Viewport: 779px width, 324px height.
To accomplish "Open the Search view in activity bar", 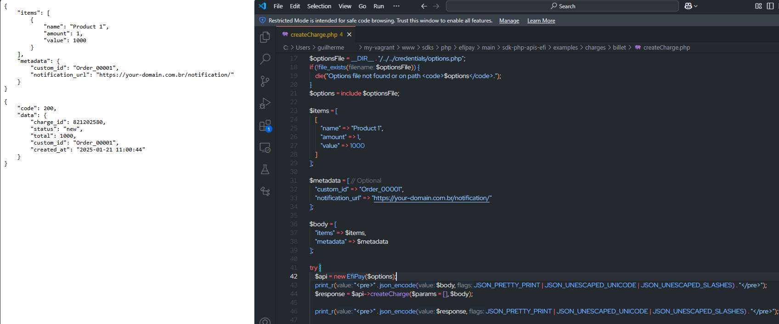I will pyautogui.click(x=265, y=59).
